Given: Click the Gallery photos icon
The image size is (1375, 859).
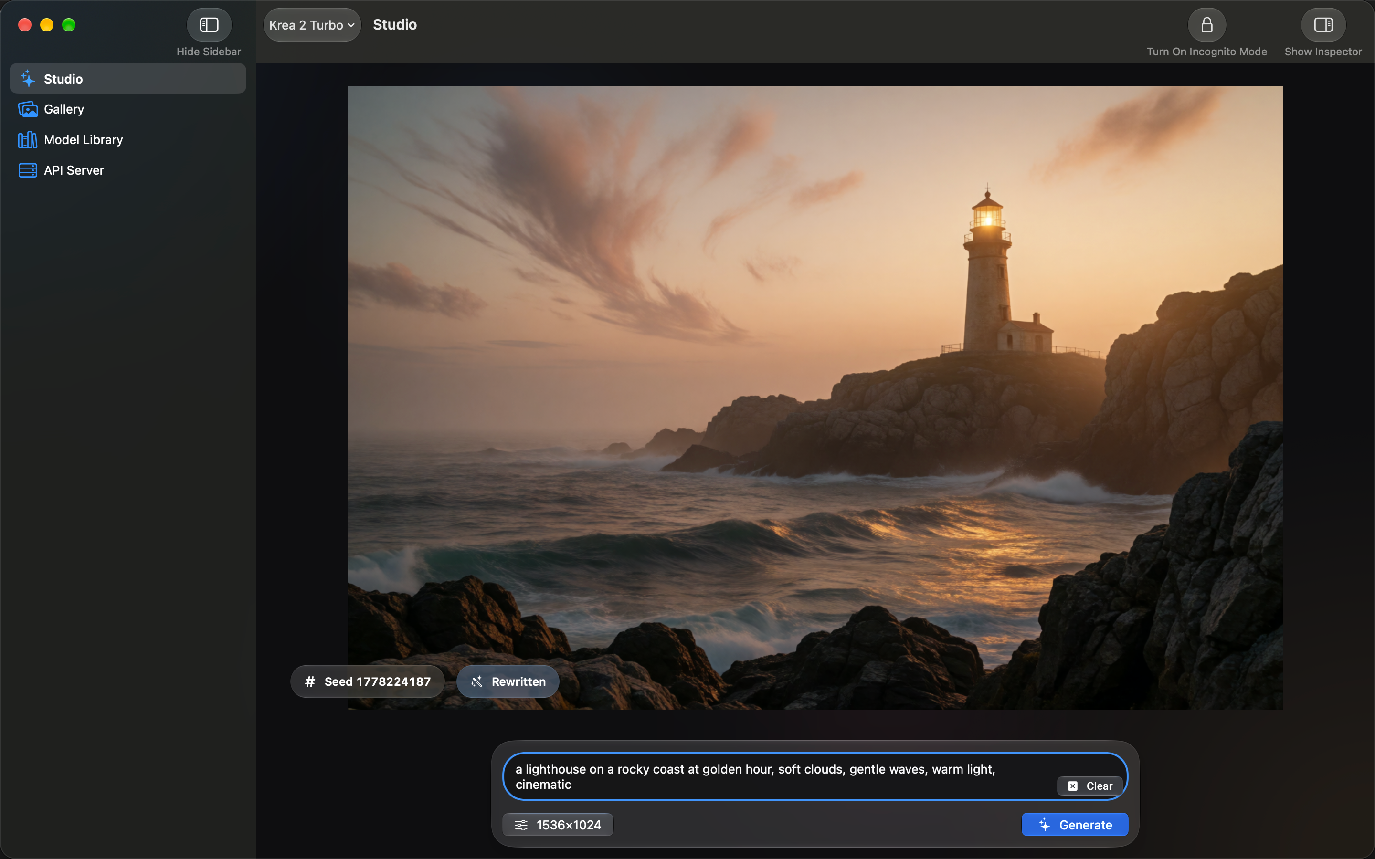Looking at the screenshot, I should [27, 109].
